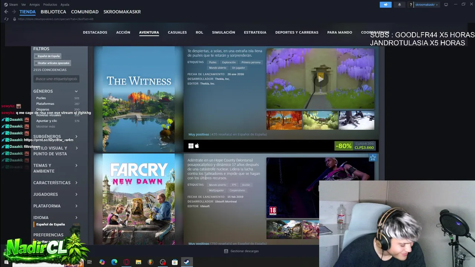Collapse the Géneros section
Image resolution: width=475 pixels, height=267 pixels.
click(56, 91)
